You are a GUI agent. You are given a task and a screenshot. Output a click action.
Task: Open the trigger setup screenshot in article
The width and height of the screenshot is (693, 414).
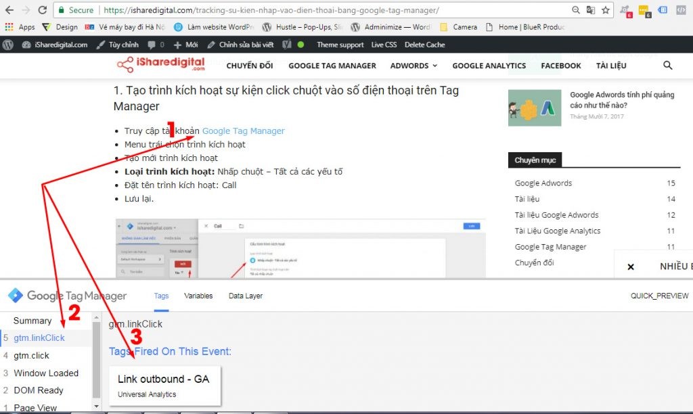(300, 248)
